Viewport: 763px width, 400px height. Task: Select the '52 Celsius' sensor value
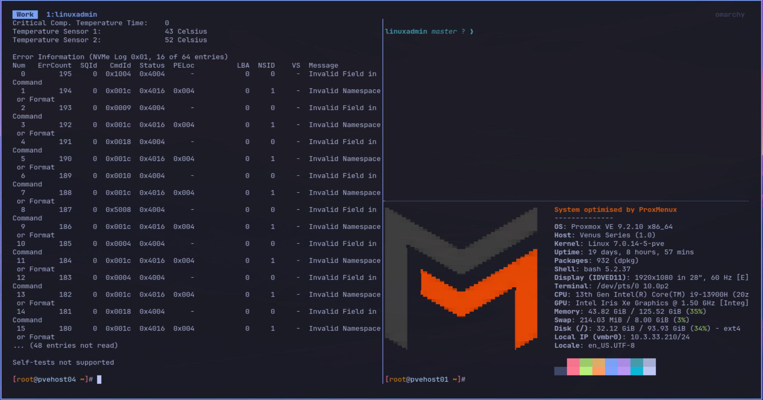186,40
